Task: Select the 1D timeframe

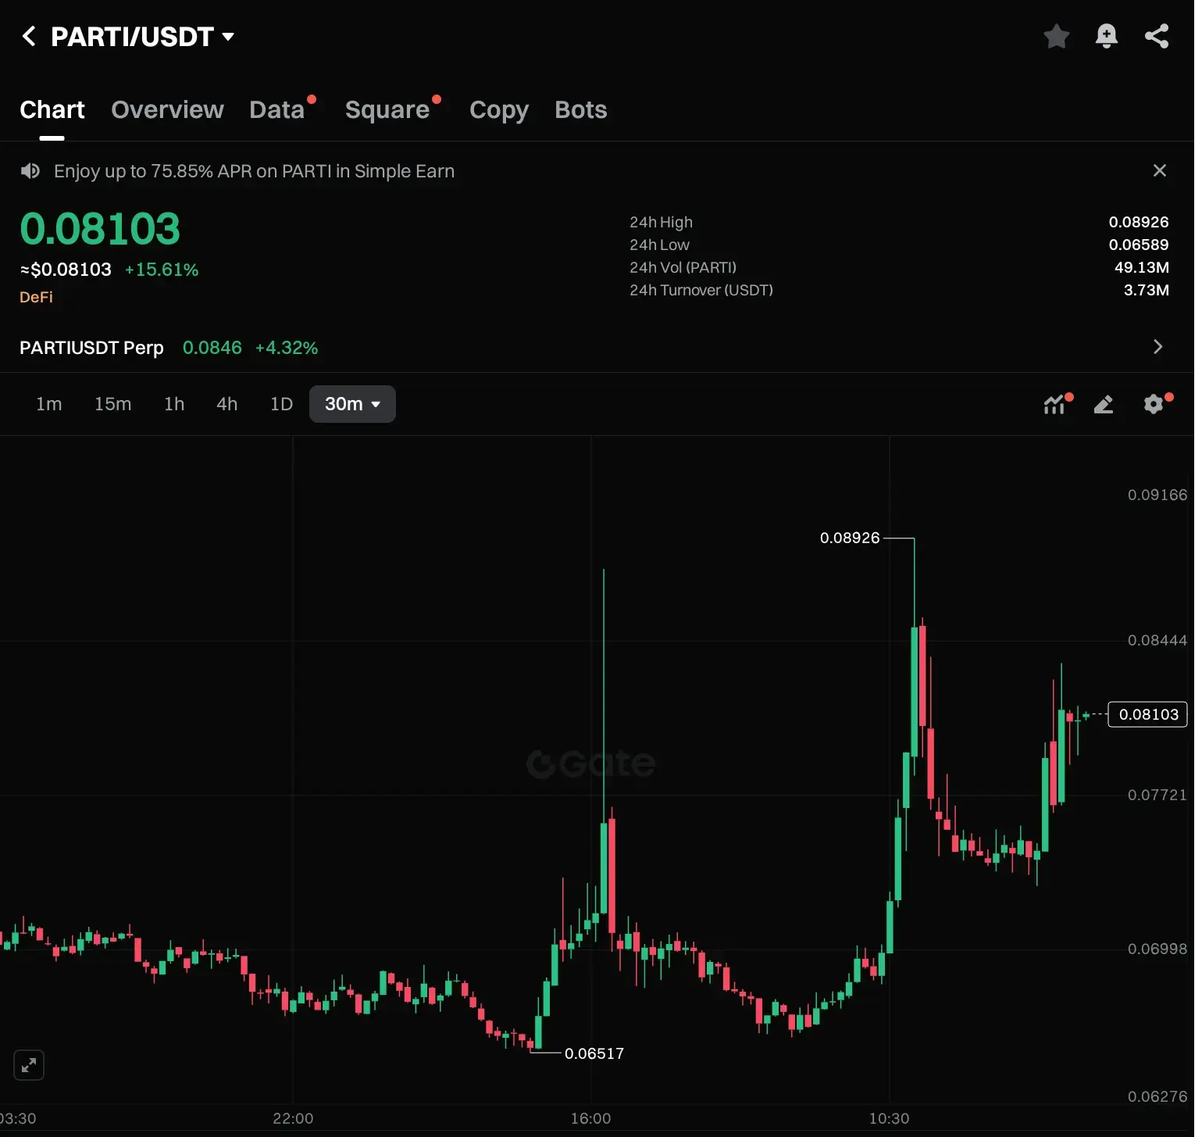Action: pos(281,404)
